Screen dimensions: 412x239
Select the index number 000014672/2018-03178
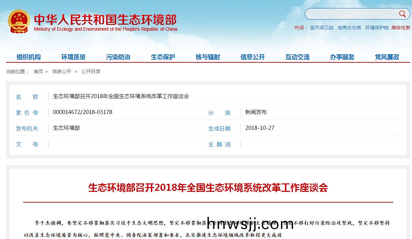pyautogui.click(x=83, y=112)
